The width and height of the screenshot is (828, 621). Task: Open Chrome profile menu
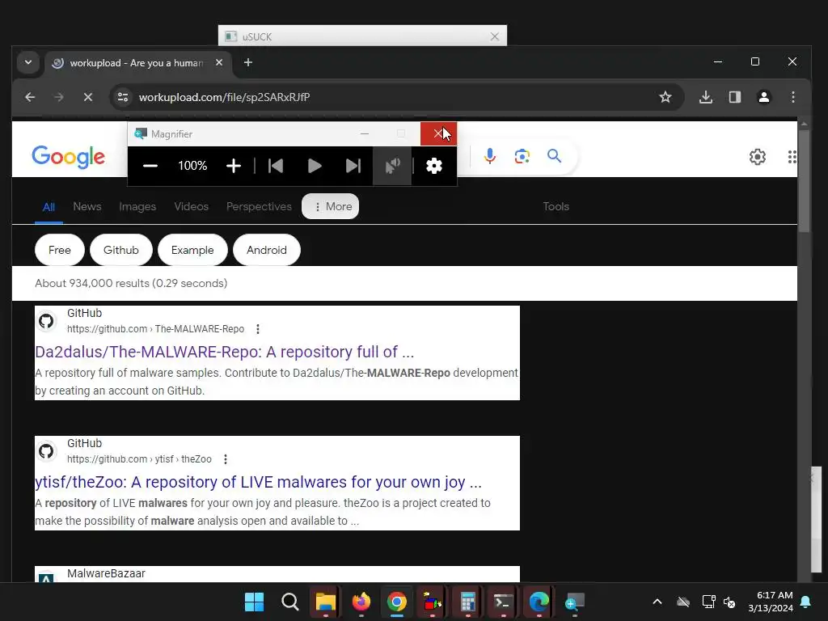click(763, 97)
